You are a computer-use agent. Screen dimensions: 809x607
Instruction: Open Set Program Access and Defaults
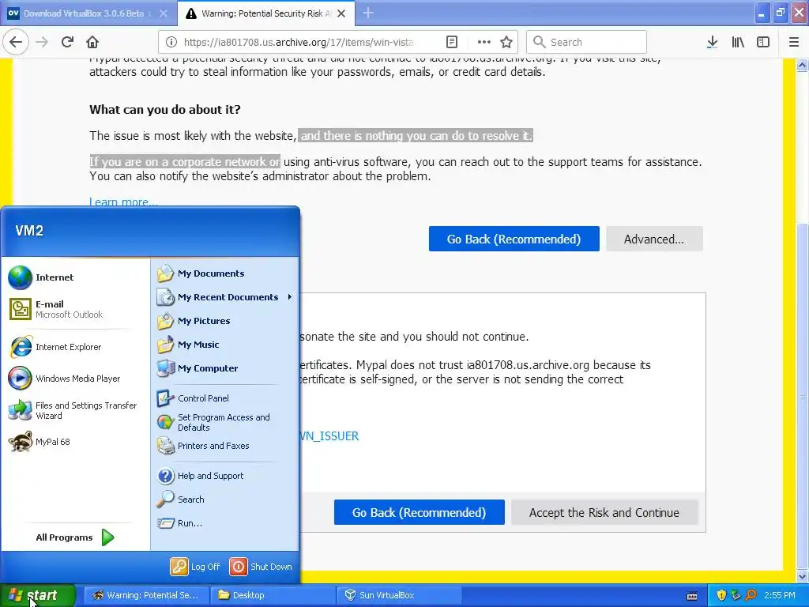pos(224,422)
